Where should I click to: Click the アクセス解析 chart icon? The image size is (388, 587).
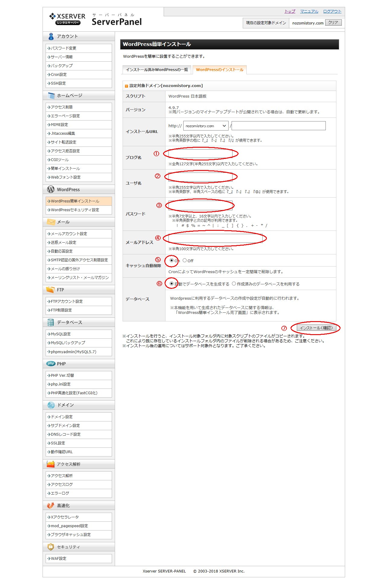click(50, 464)
